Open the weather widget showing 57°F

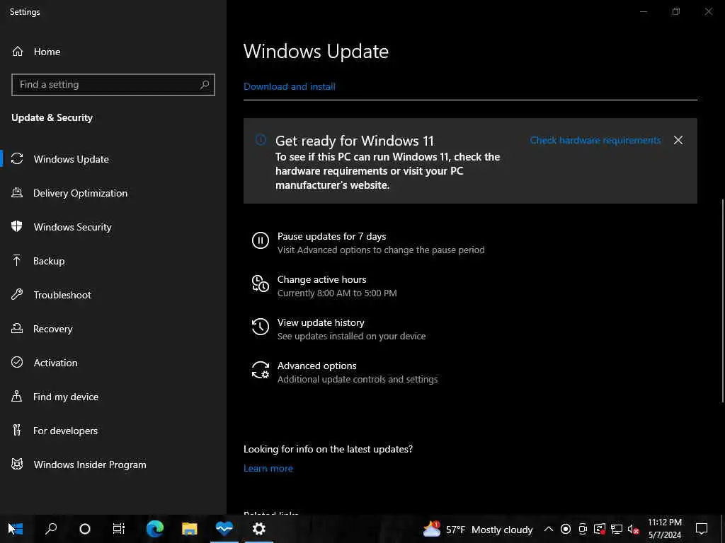478,529
